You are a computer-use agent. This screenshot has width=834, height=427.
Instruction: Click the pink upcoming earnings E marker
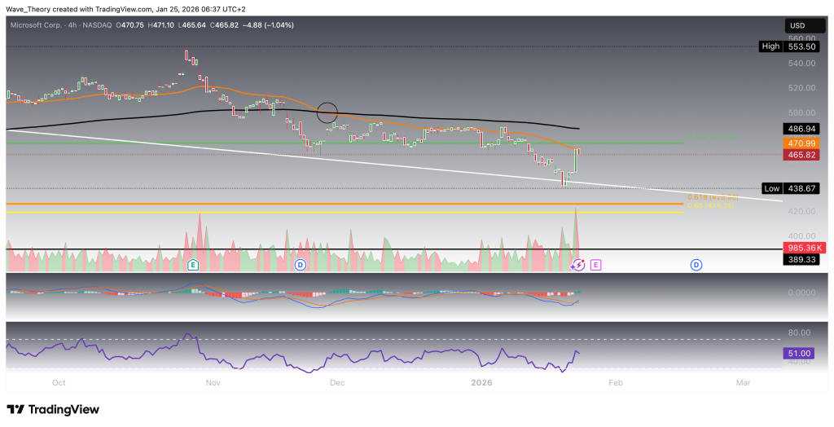(x=596, y=265)
